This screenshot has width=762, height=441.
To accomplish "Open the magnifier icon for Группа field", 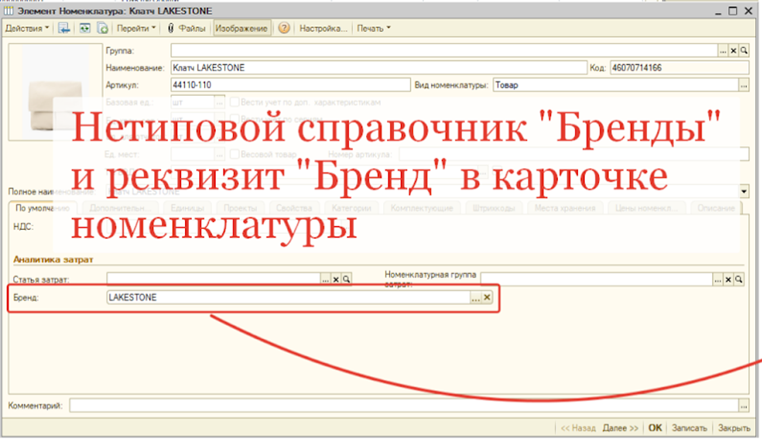I will click(744, 51).
